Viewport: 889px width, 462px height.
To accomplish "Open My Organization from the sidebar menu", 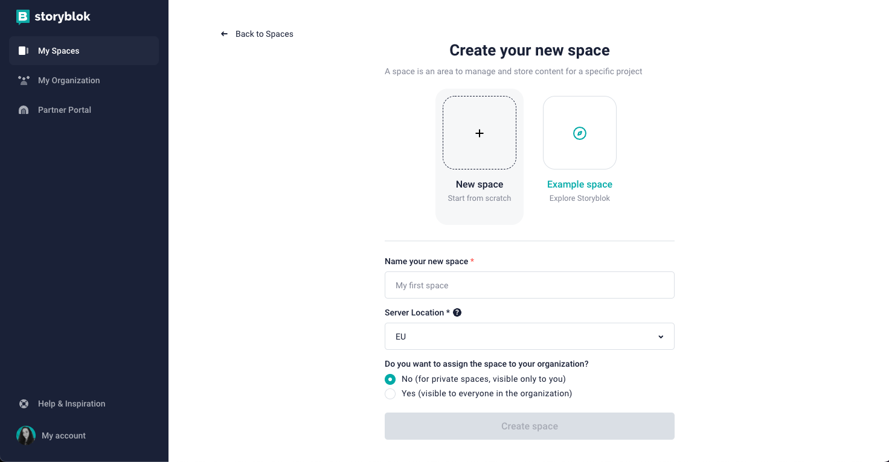I will (x=69, y=80).
